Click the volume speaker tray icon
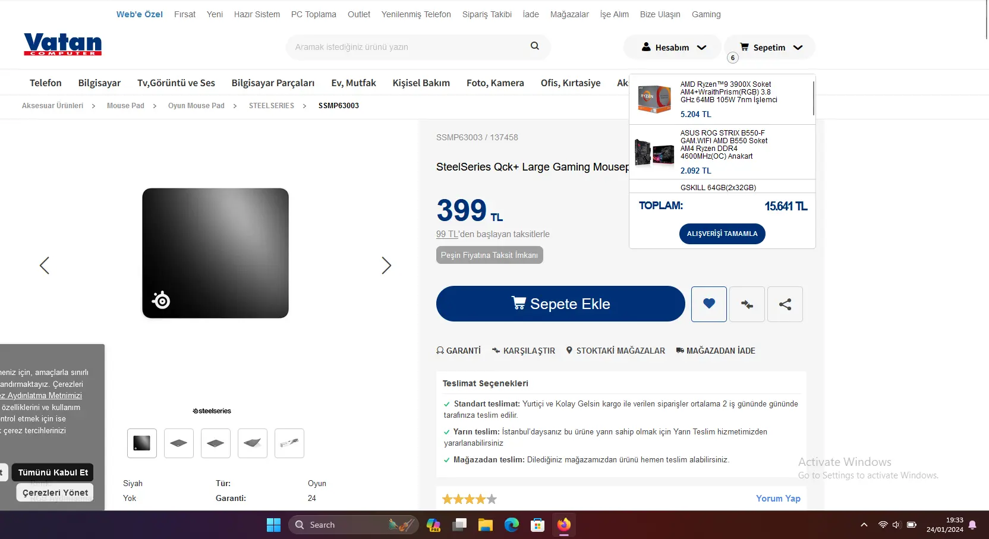The height and width of the screenshot is (539, 989). 897,525
